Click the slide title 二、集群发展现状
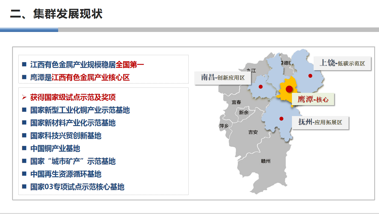Image resolution: width=379 pixels, height=214 pixels. point(56,14)
